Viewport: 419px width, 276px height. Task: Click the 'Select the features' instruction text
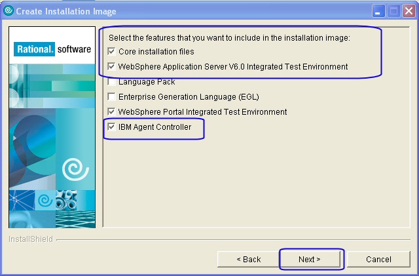tap(229, 38)
